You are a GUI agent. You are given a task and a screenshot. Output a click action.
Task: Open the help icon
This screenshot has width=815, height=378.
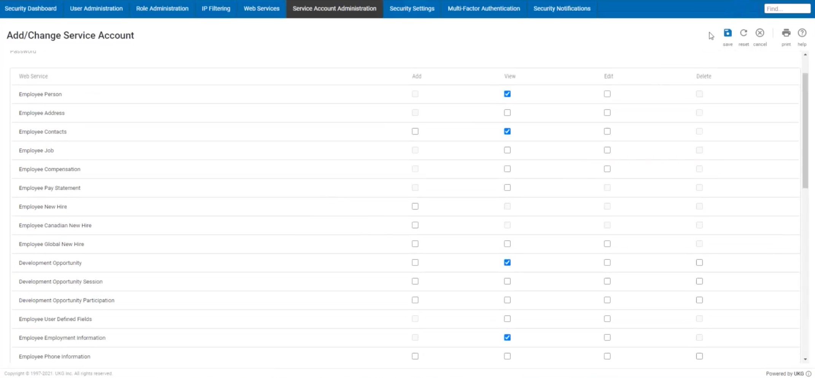(802, 33)
